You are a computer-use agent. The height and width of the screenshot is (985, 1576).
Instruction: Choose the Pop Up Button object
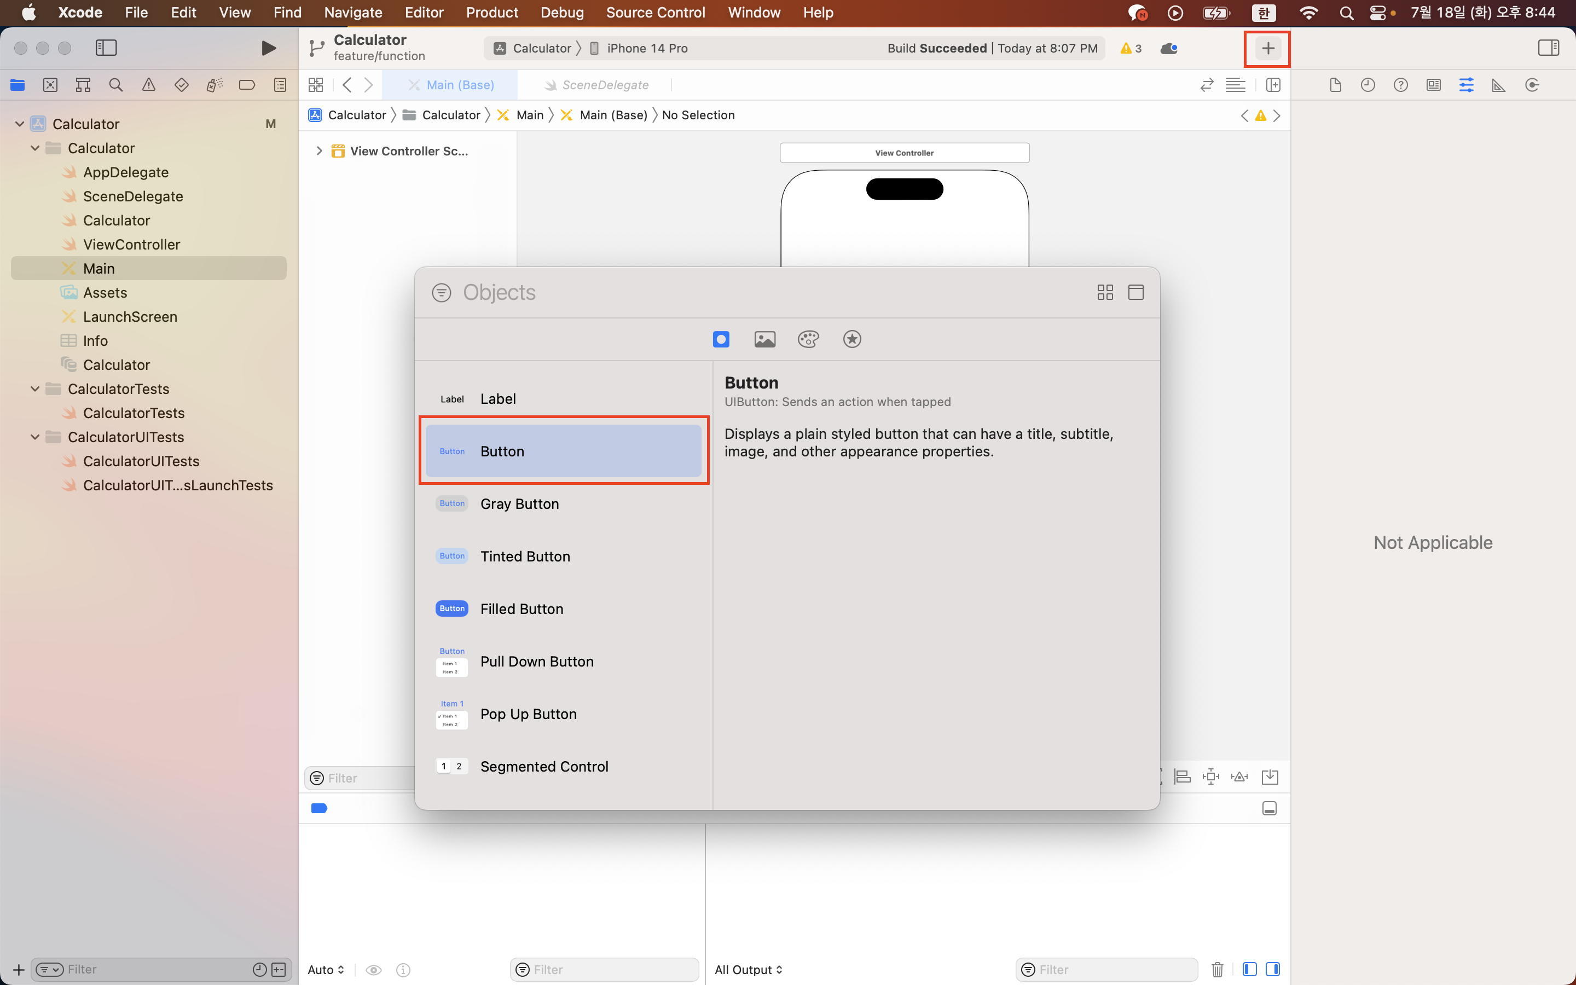coord(563,714)
